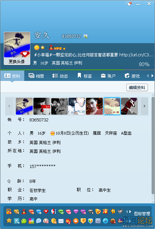Switch to the 相册 tab
Viewport: 155px width, 229px height.
click(36, 76)
